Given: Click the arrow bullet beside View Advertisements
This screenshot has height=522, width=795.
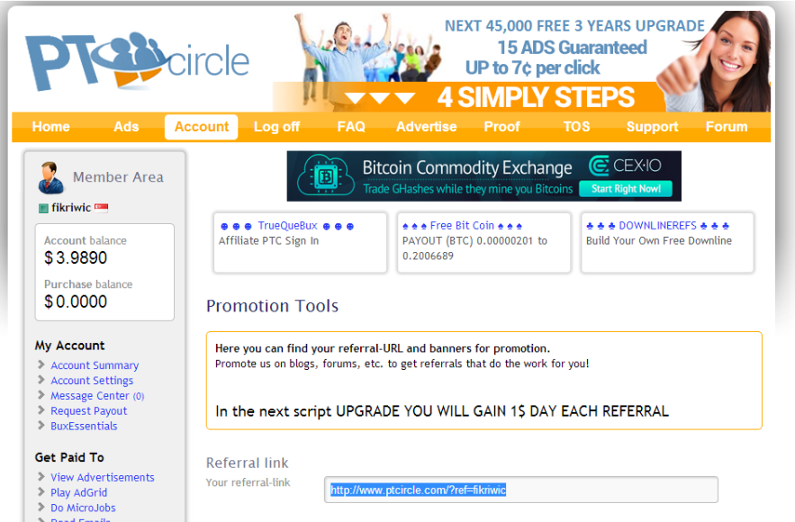Looking at the screenshot, I should (41, 476).
